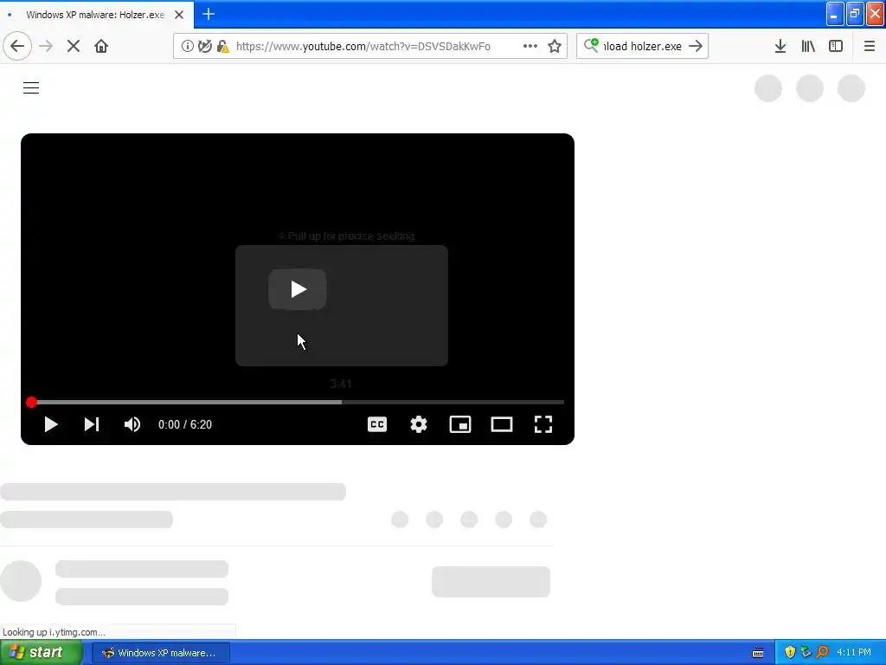The width and height of the screenshot is (886, 665).
Task: Toggle closed captions
Action: coord(377,424)
